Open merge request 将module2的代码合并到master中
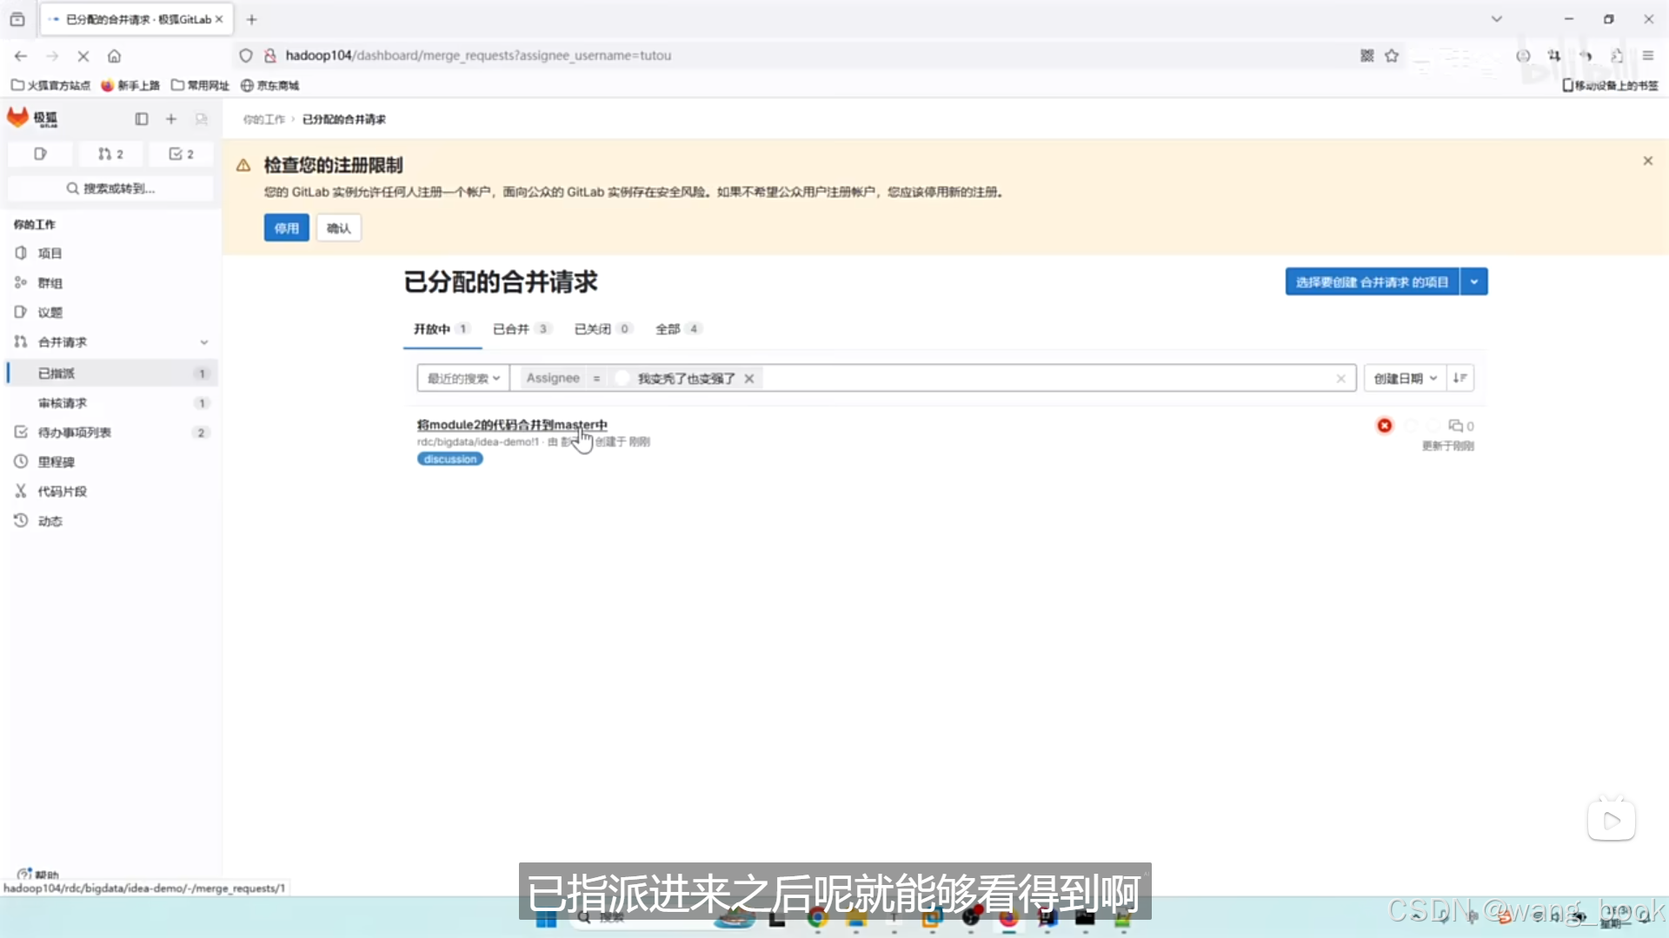 pos(512,425)
